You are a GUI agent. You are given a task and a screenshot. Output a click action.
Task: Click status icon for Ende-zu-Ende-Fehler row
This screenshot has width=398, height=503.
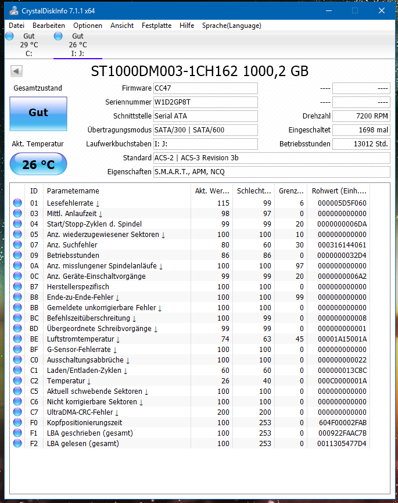pos(17,297)
